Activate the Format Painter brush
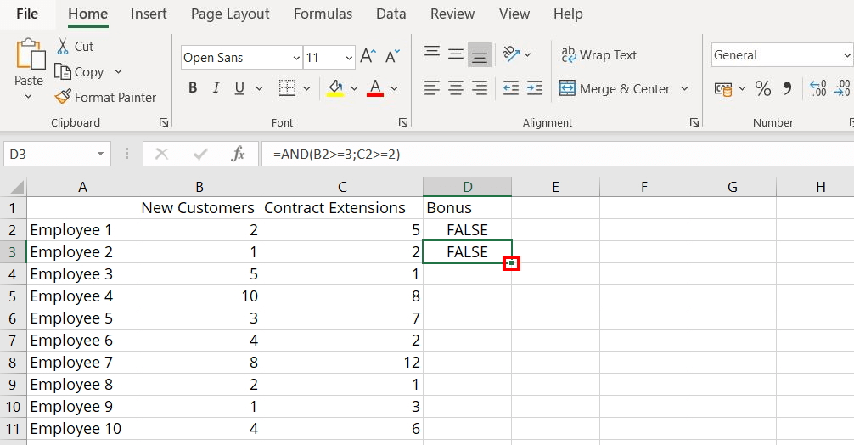The width and height of the screenshot is (854, 445). click(x=63, y=97)
